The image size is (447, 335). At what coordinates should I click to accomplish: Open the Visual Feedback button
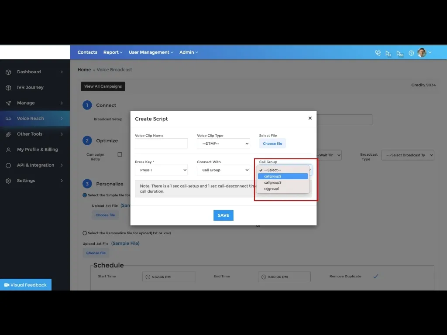(x=26, y=284)
